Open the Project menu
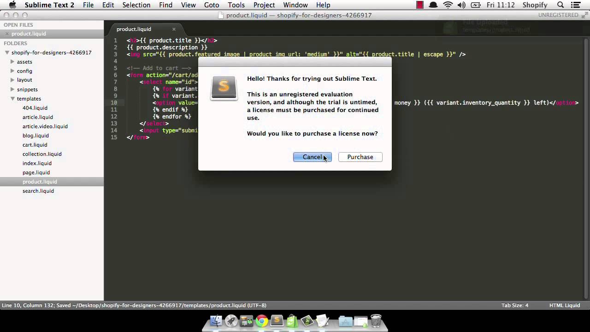 (264, 5)
